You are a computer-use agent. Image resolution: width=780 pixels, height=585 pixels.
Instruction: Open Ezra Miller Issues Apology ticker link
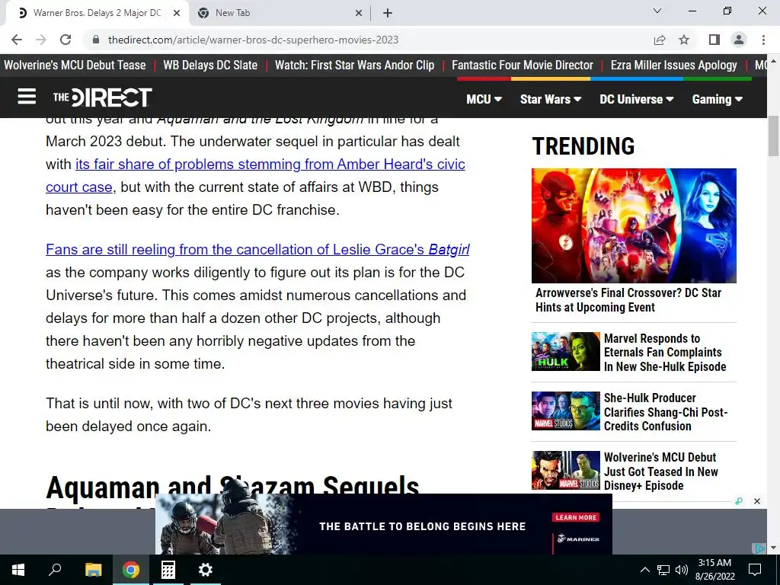point(674,66)
